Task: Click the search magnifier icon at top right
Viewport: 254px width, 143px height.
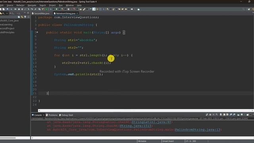Action: click(243, 9)
